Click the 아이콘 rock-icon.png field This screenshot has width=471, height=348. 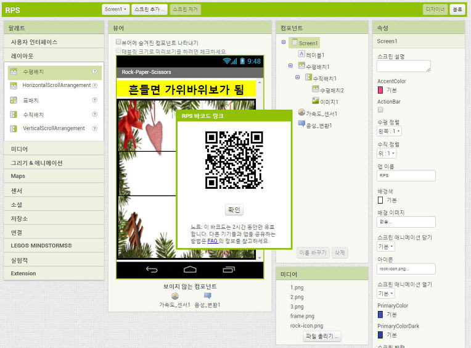pyautogui.click(x=406, y=268)
